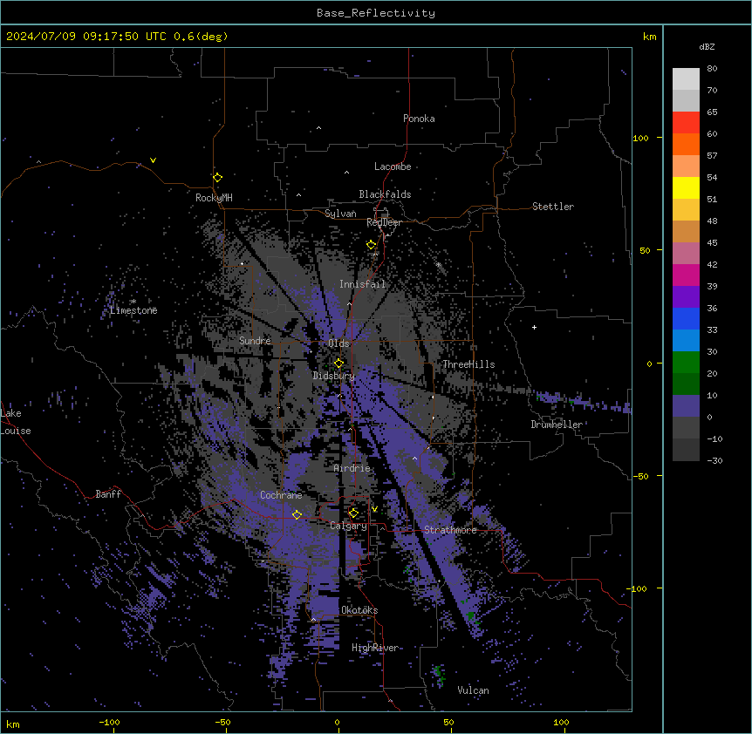Click the Vulcan label

click(473, 690)
